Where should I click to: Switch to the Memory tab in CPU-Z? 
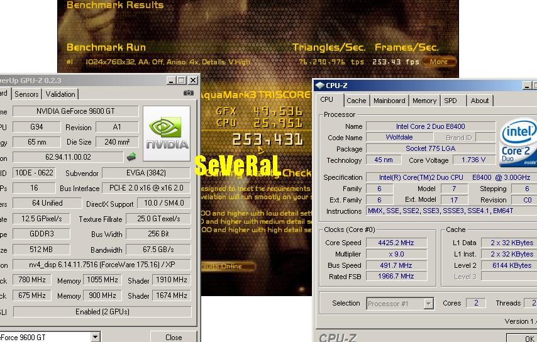point(424,101)
